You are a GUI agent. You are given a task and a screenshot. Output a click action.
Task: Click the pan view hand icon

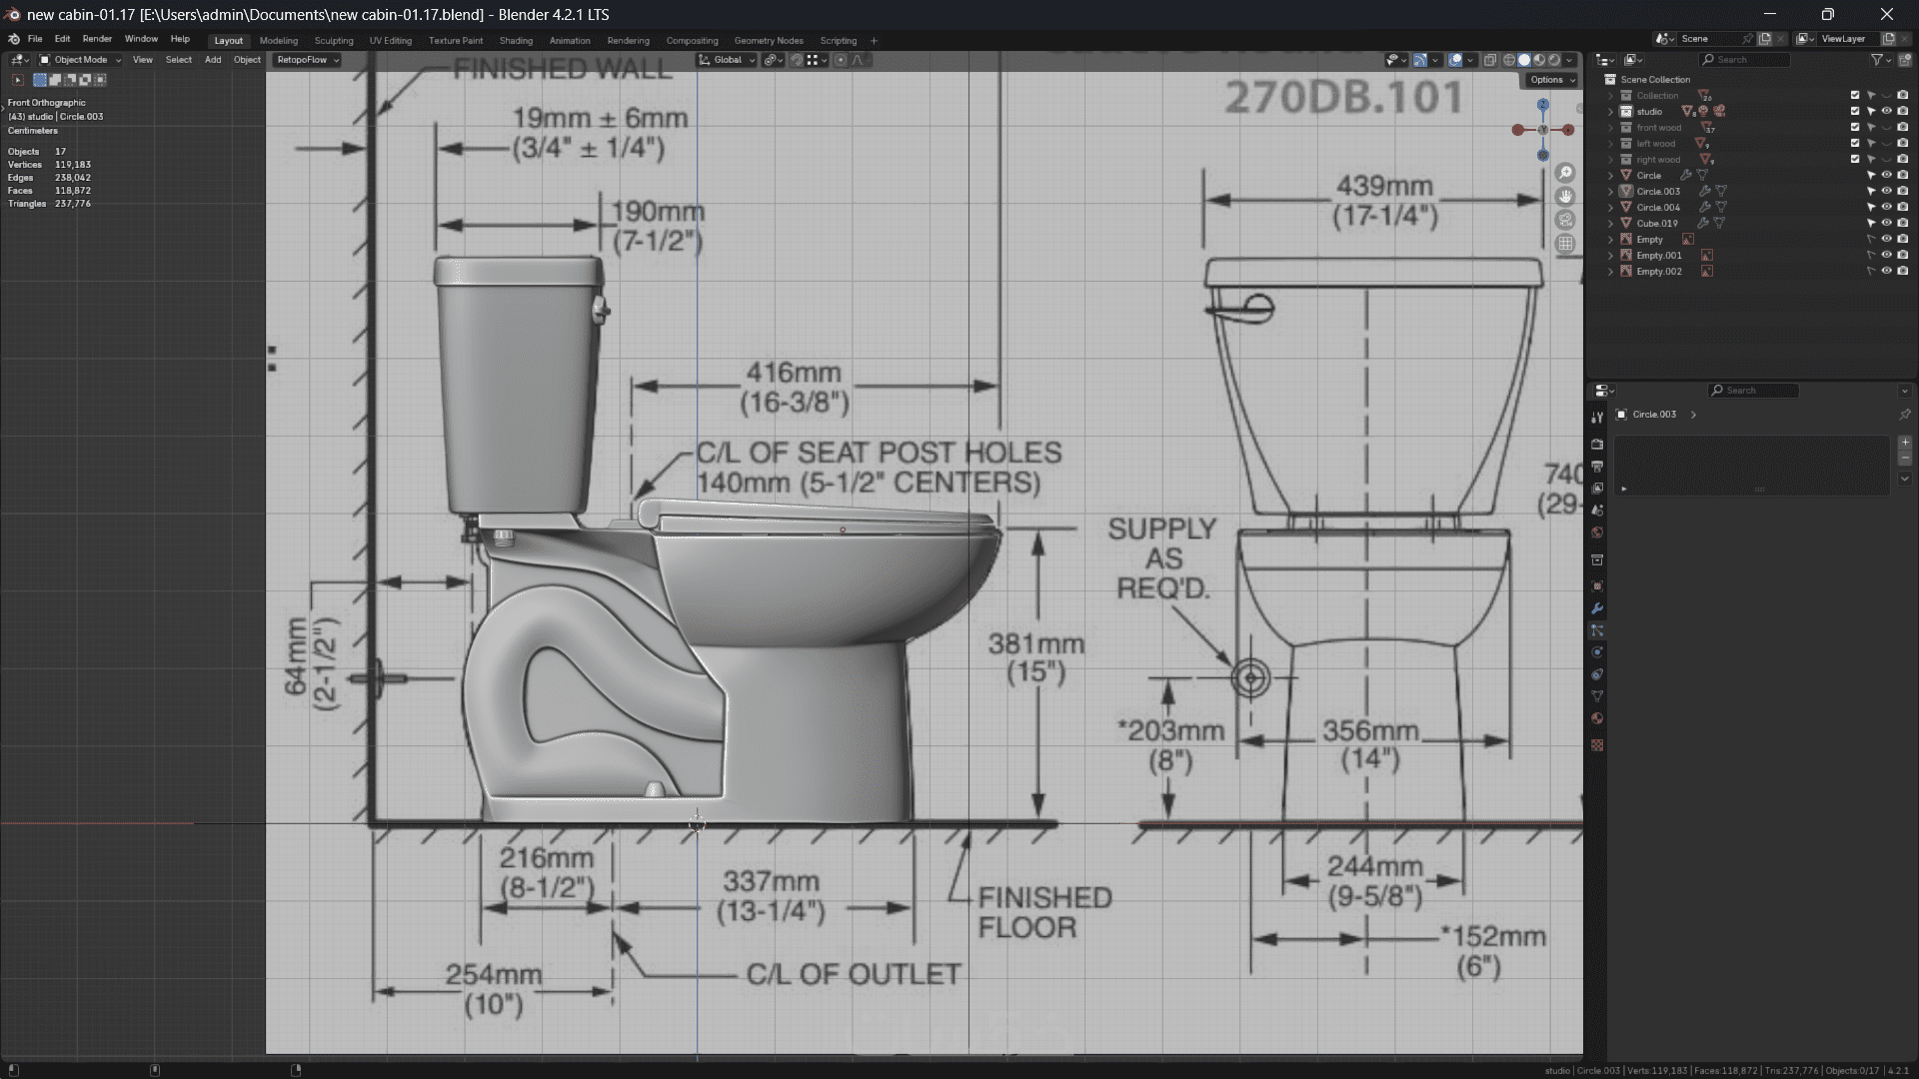tap(1565, 197)
